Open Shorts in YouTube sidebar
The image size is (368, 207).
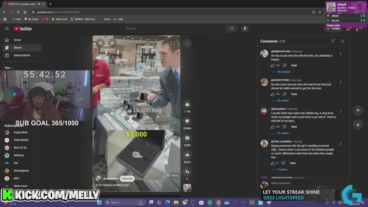point(22,48)
